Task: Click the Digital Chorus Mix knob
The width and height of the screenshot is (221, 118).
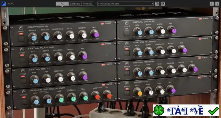Action: (x=172, y=30)
